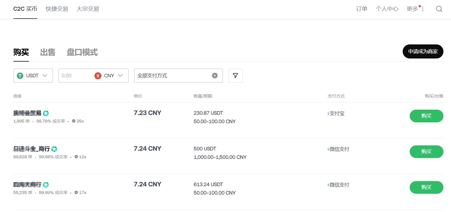The width and height of the screenshot is (451, 212).
Task: Click the USDT coin icon
Action: [x=20, y=76]
